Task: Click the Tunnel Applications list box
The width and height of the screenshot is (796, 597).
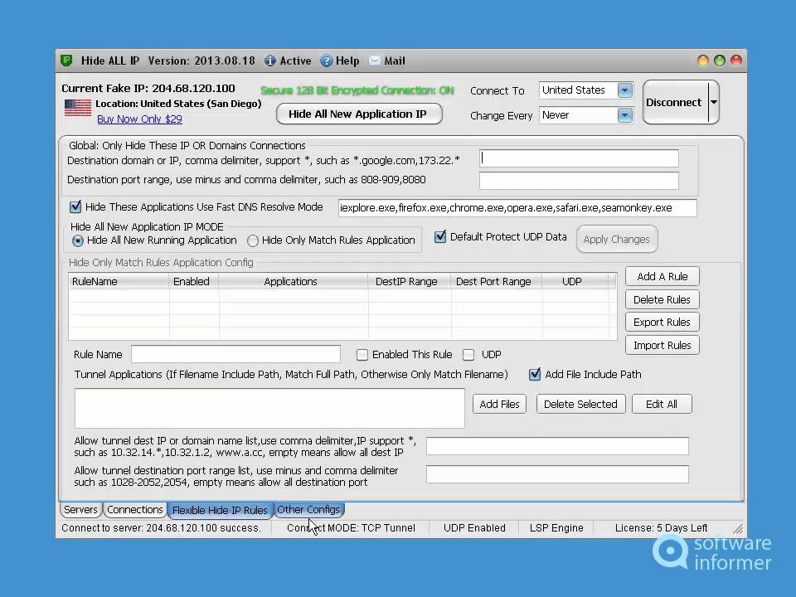Action: (x=269, y=408)
